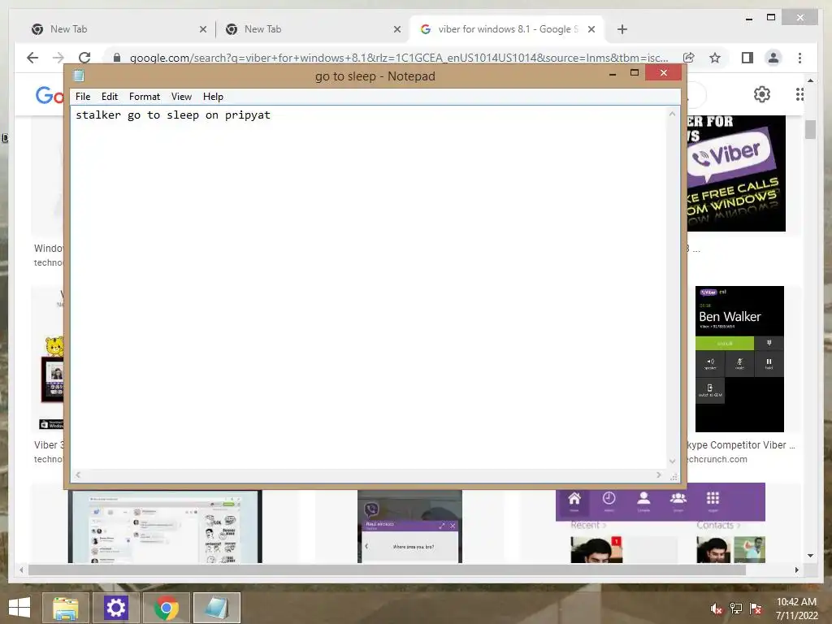Go back in Chrome
Viewport: 832px width, 624px height.
click(x=32, y=58)
